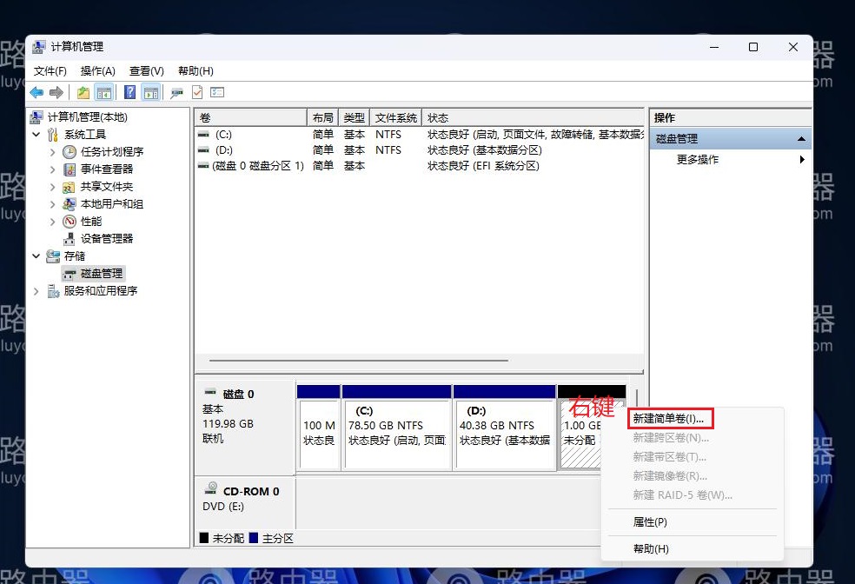Select the (C:) volume row in list
This screenshot has width=855, height=584.
[x=419, y=135]
